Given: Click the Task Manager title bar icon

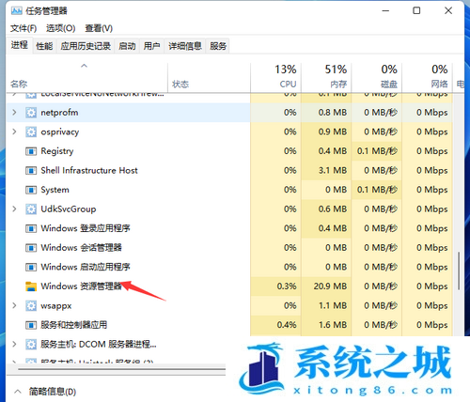Looking at the screenshot, I should pyautogui.click(x=17, y=11).
